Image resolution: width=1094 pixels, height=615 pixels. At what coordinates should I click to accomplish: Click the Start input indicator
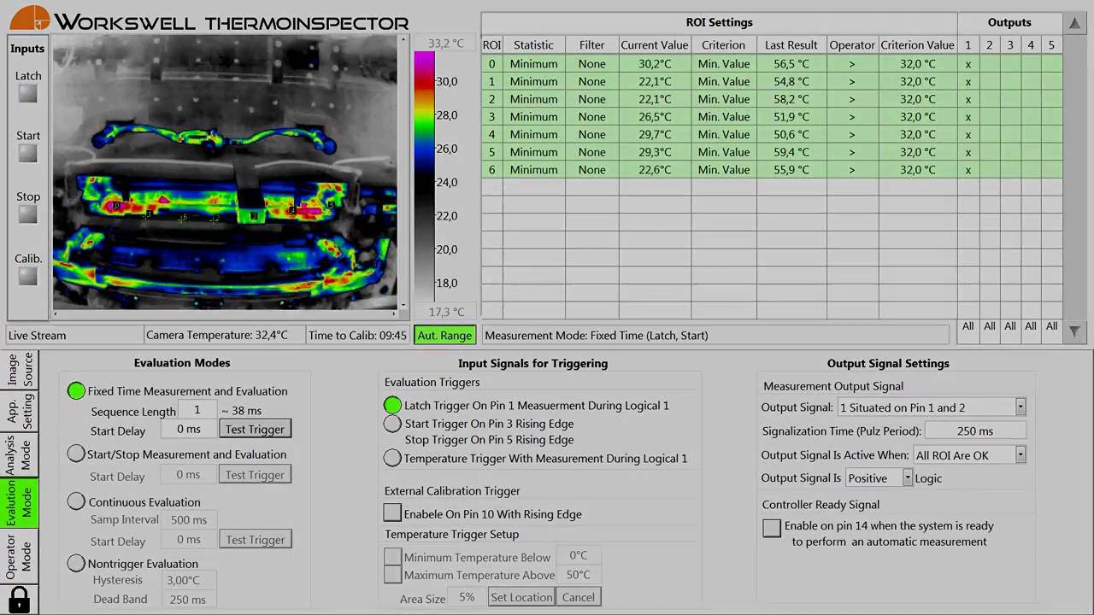coord(28,154)
